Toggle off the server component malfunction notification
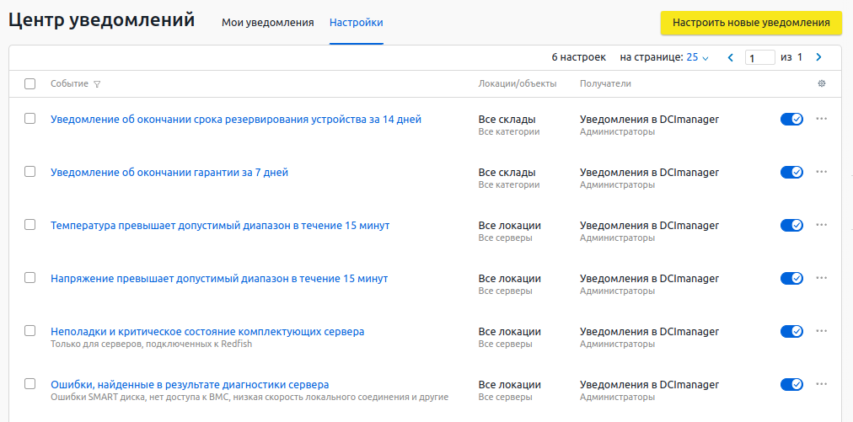This screenshot has height=422, width=853. [x=791, y=332]
